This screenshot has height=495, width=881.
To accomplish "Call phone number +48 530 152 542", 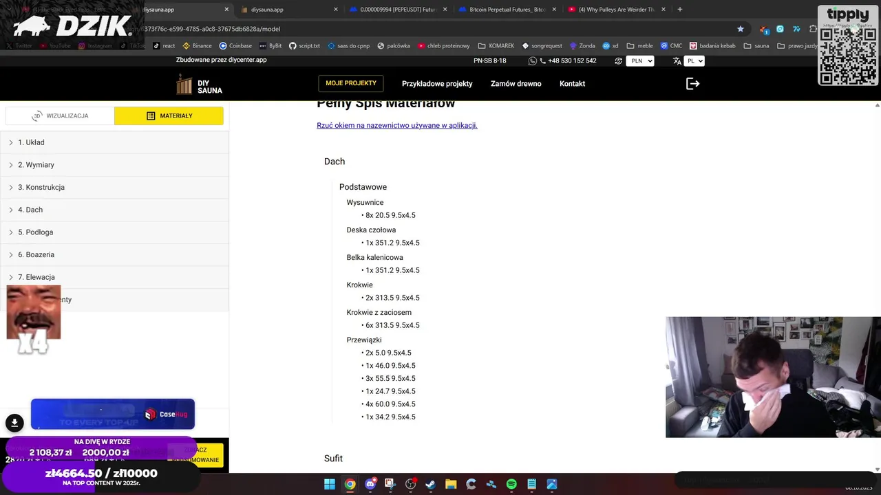I will click(572, 61).
